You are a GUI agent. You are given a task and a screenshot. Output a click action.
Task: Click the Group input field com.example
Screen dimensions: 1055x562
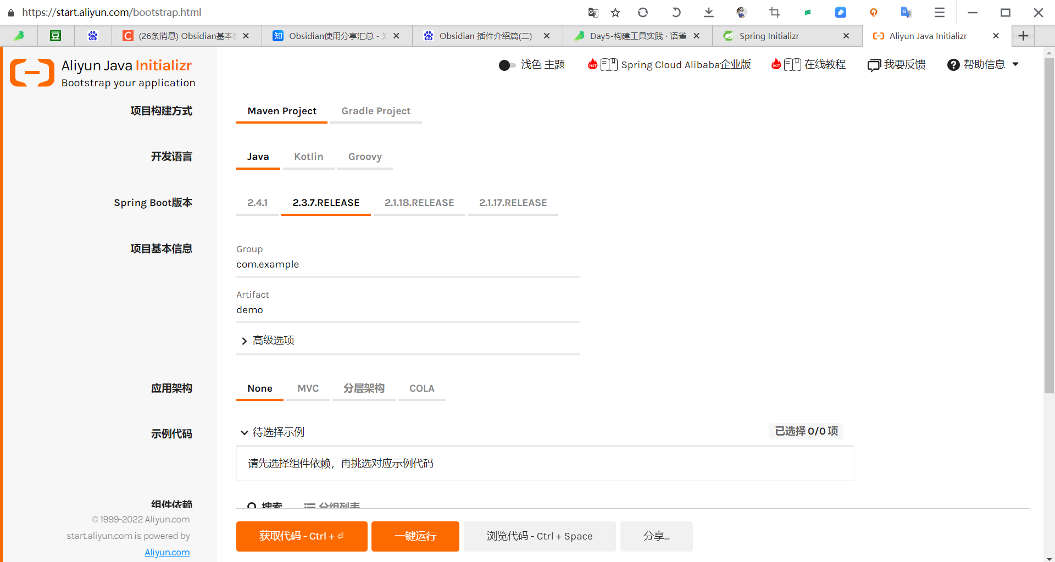408,265
